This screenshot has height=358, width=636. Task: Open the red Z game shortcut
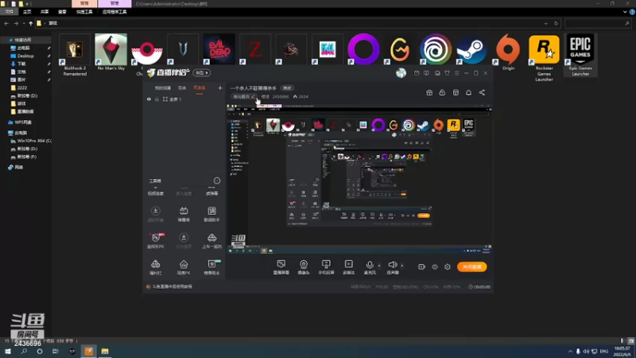[255, 49]
